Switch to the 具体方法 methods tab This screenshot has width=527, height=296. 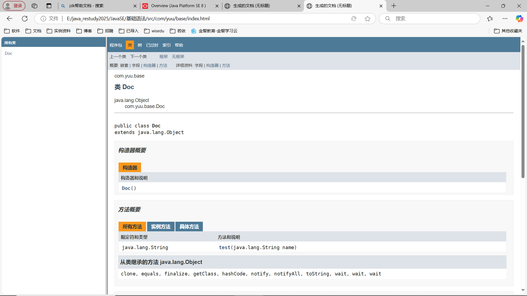189,227
